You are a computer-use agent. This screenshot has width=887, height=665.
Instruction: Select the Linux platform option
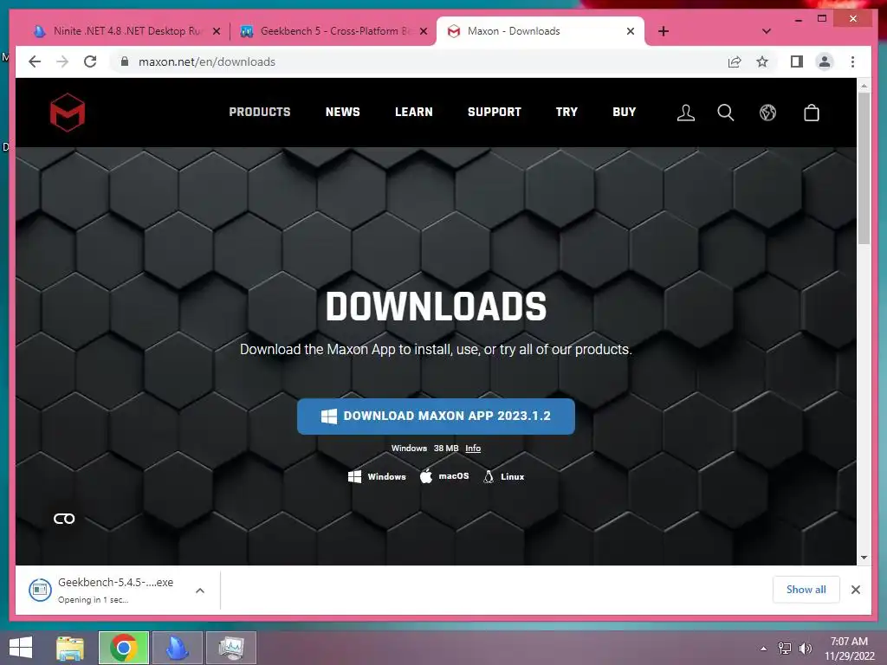[x=504, y=477]
